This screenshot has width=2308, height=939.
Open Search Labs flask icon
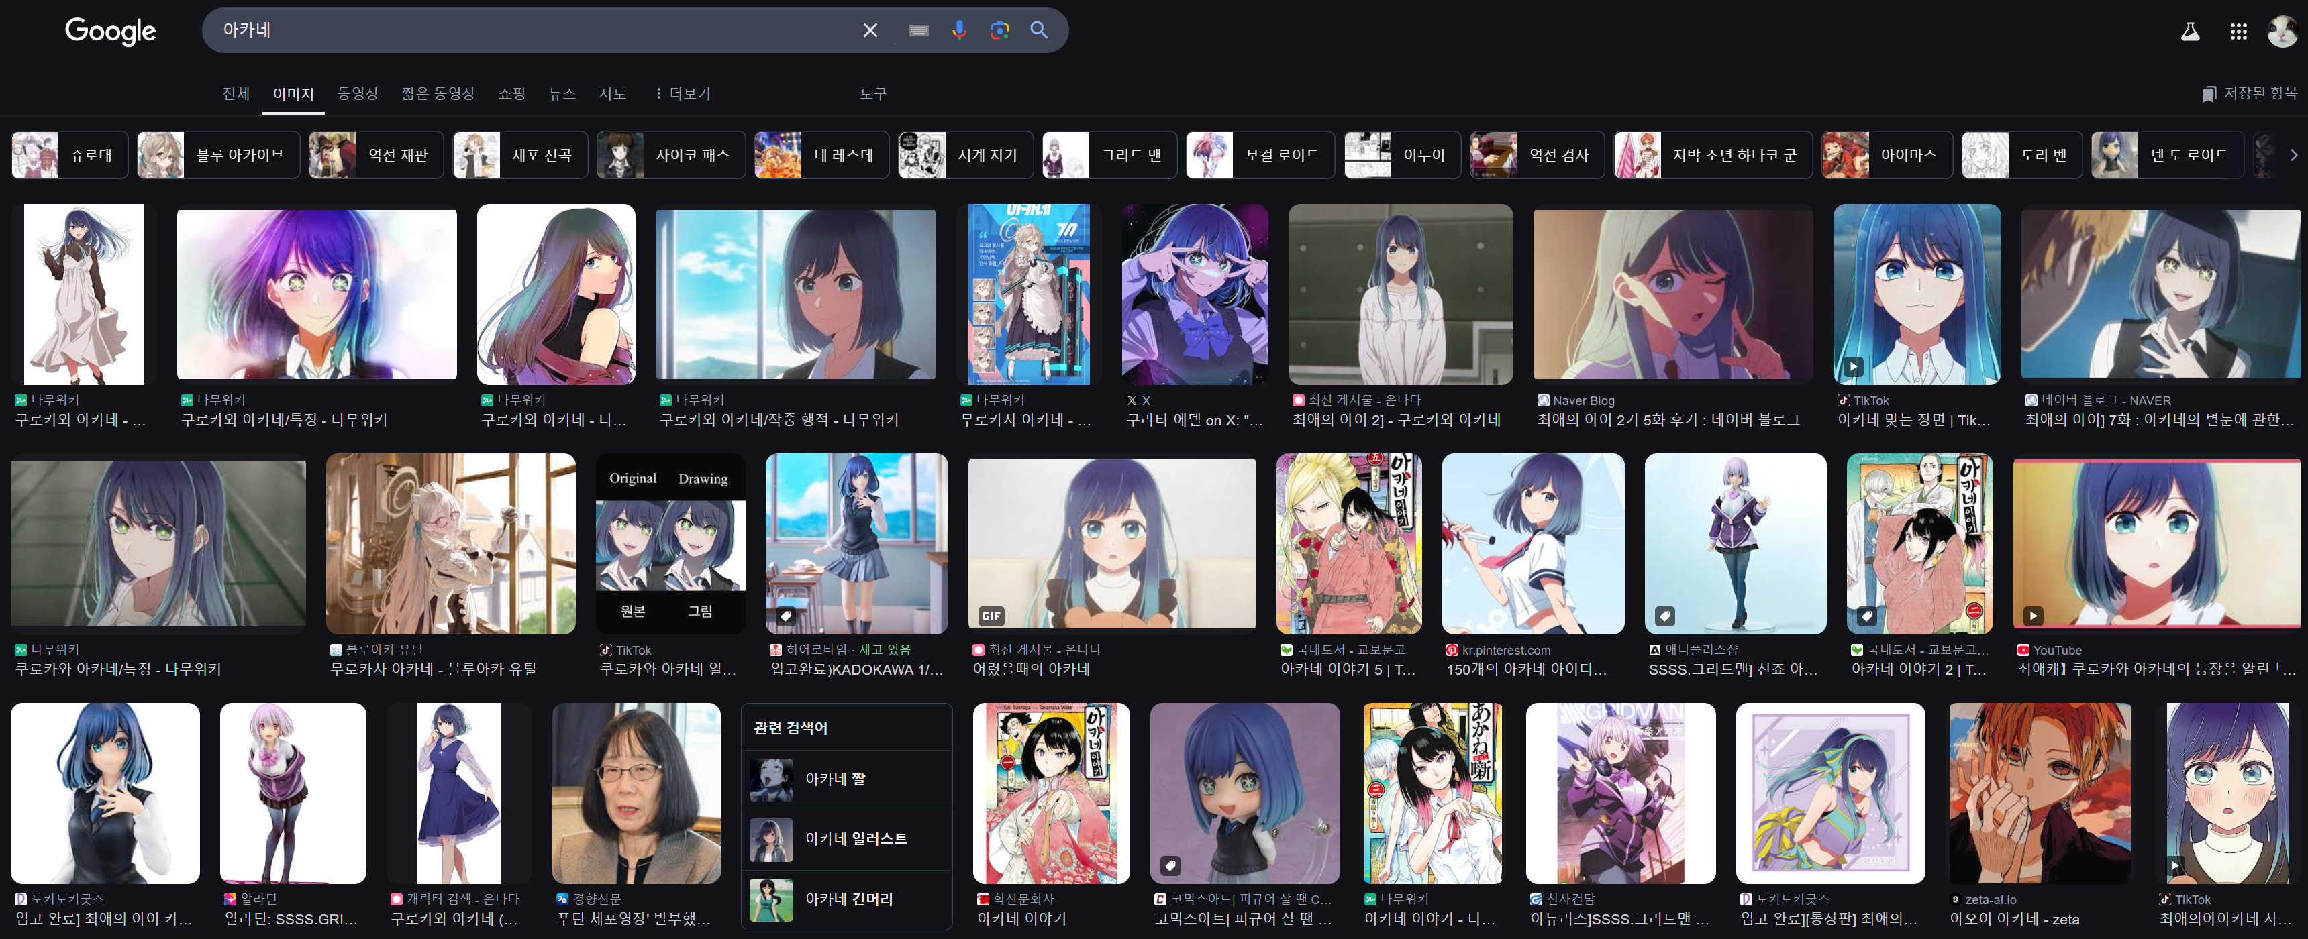click(x=2190, y=32)
